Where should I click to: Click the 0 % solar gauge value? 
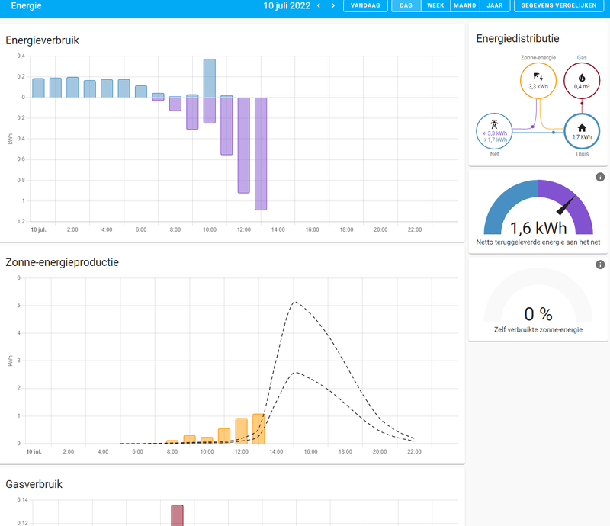click(x=538, y=314)
